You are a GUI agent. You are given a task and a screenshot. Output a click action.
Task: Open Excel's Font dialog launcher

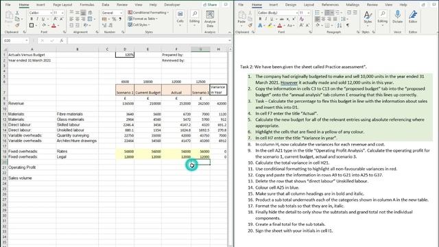pyautogui.click(x=64, y=32)
